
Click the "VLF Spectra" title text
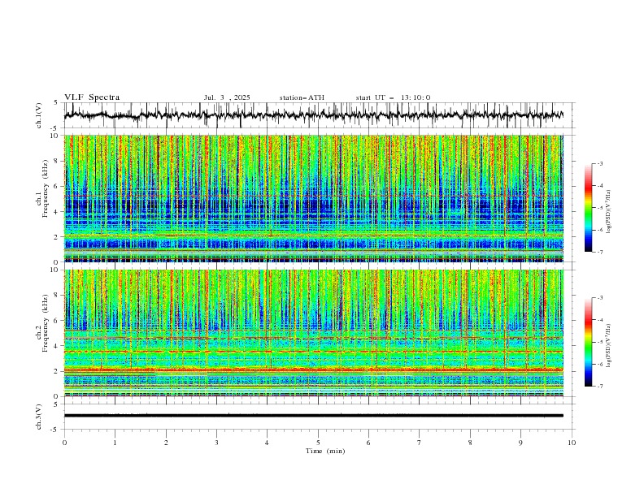[92, 97]
